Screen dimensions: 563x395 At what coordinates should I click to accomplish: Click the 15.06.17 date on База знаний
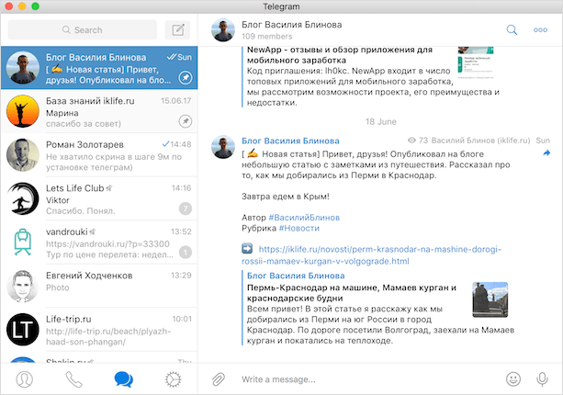tap(176, 101)
